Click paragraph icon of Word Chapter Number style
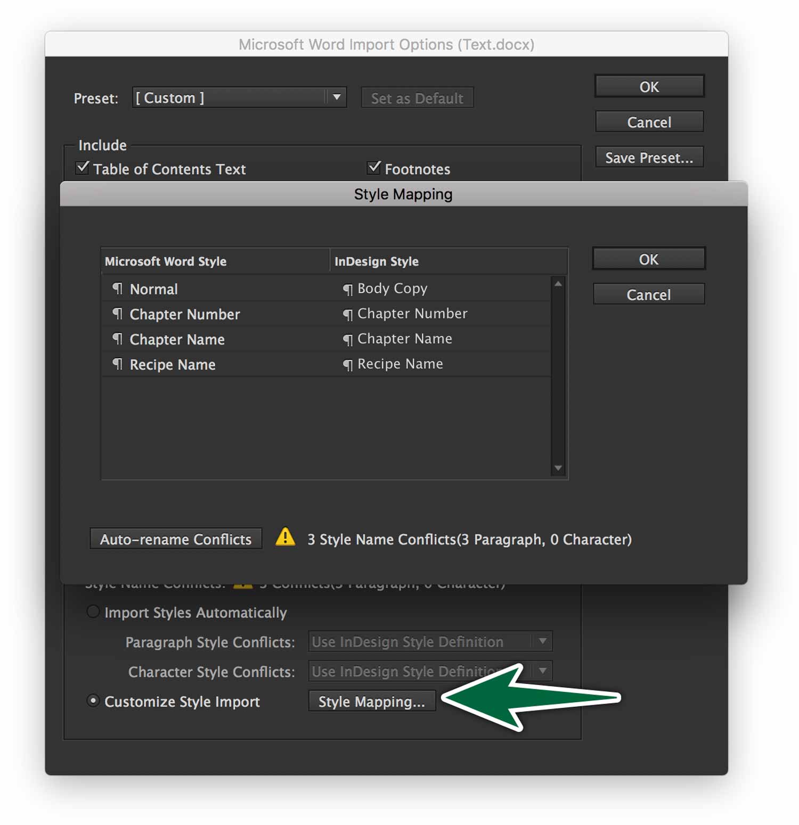 (118, 313)
